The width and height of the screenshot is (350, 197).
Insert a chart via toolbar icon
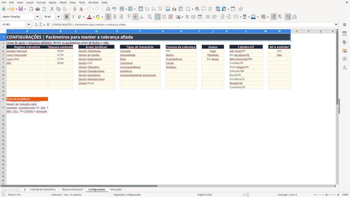174,9
